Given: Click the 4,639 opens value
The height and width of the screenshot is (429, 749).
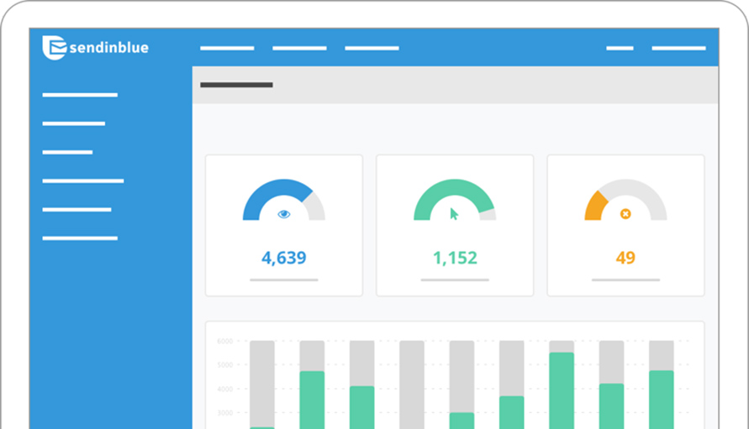Looking at the screenshot, I should [x=284, y=259].
